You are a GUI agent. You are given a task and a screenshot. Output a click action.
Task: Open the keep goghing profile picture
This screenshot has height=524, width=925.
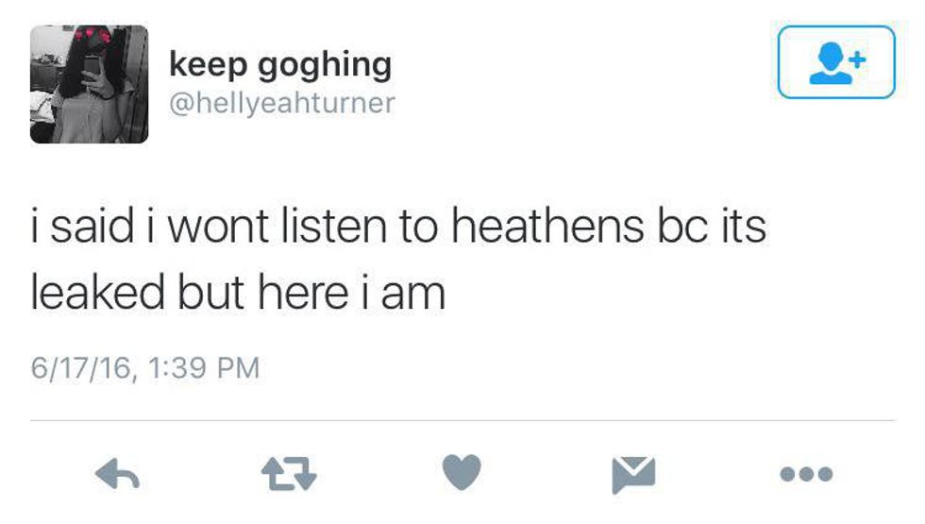[x=89, y=84]
